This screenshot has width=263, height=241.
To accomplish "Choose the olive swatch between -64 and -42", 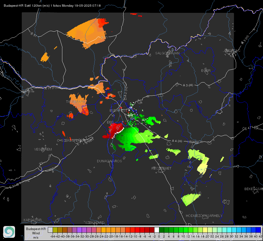I will click(55, 230).
